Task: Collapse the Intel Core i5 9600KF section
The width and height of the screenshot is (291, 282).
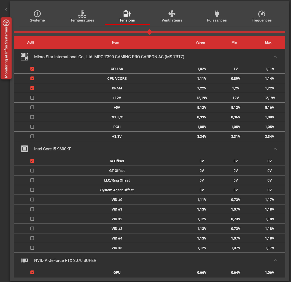Action: 275,149
